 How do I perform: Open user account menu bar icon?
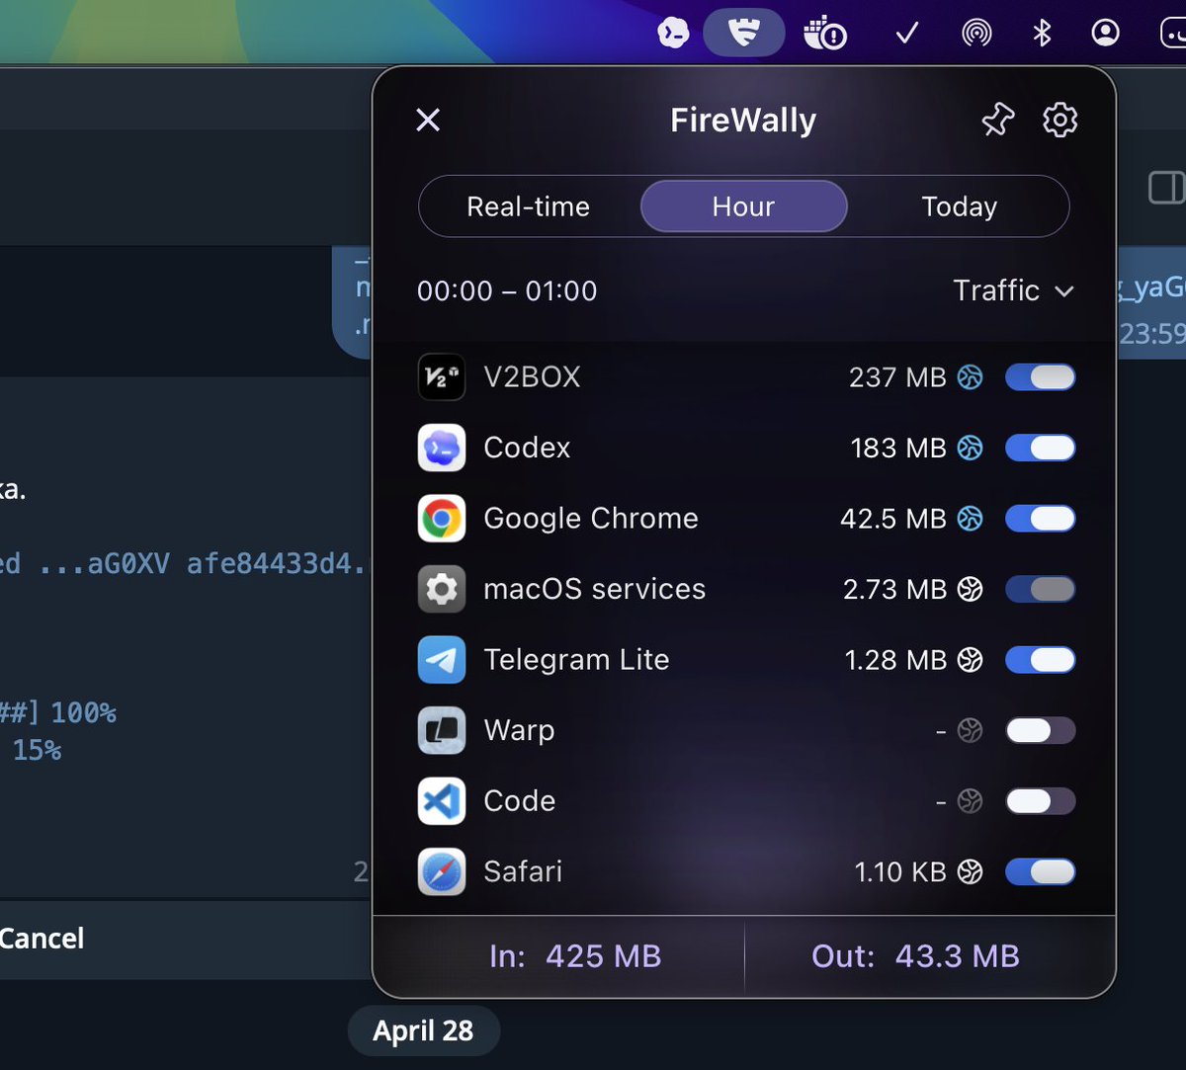(1105, 34)
